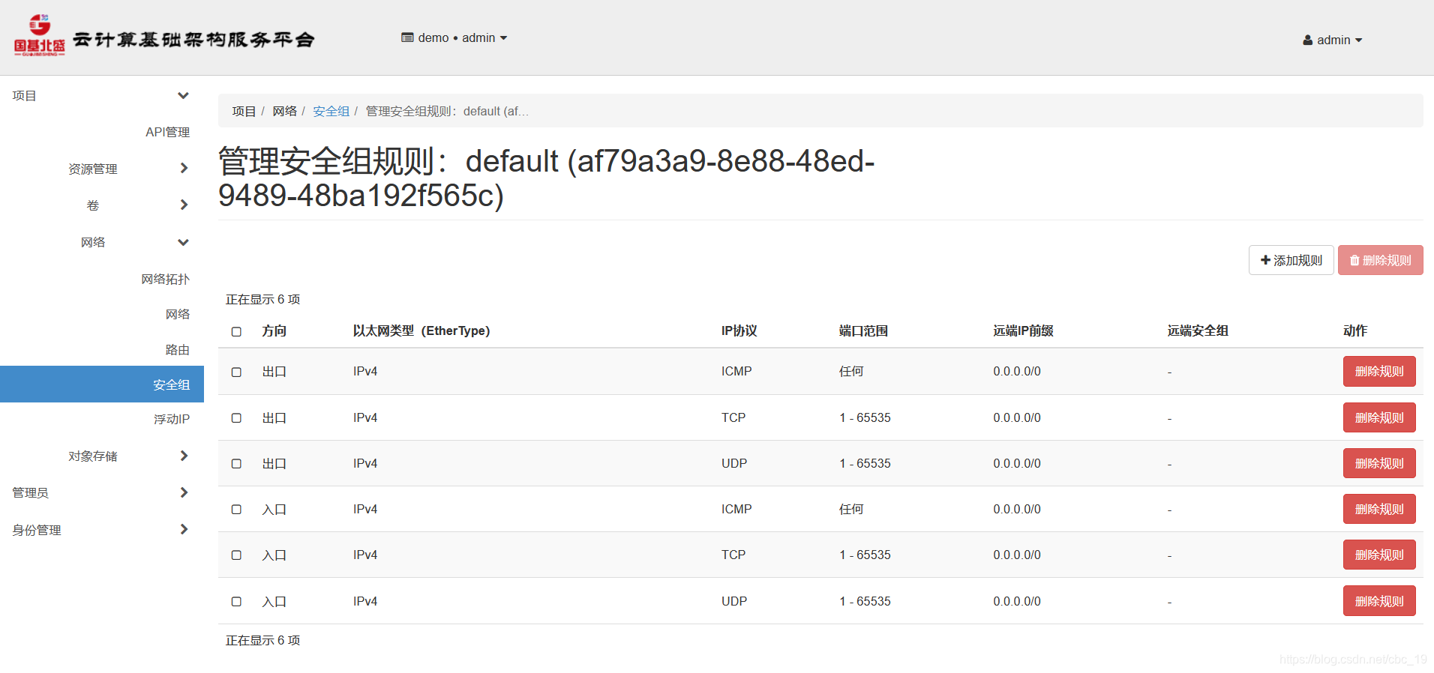1434x673 pixels.
Task: Click the 项目 breadcrumb item
Action: click(x=244, y=111)
